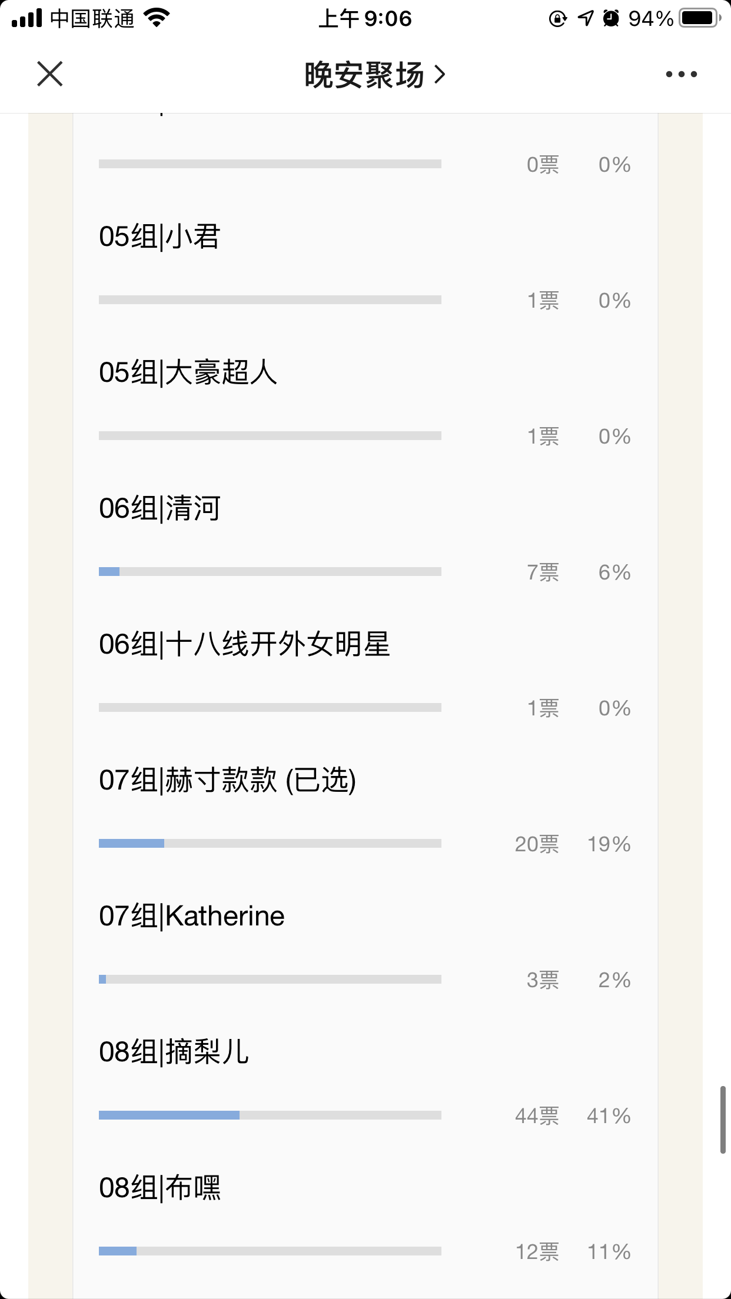731x1299 pixels.
Task: Tap the rotation lock status icon
Action: (x=557, y=19)
